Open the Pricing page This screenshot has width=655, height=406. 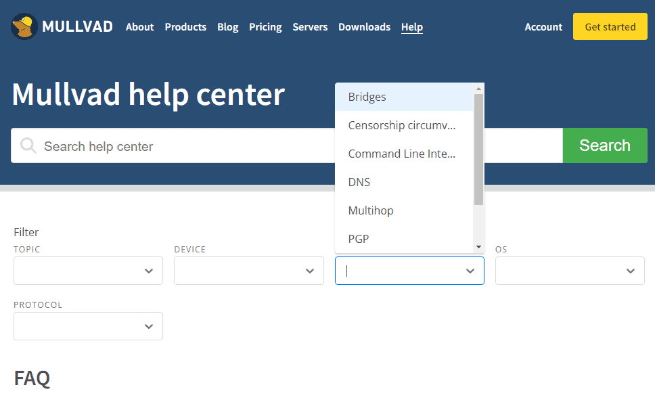tap(265, 27)
